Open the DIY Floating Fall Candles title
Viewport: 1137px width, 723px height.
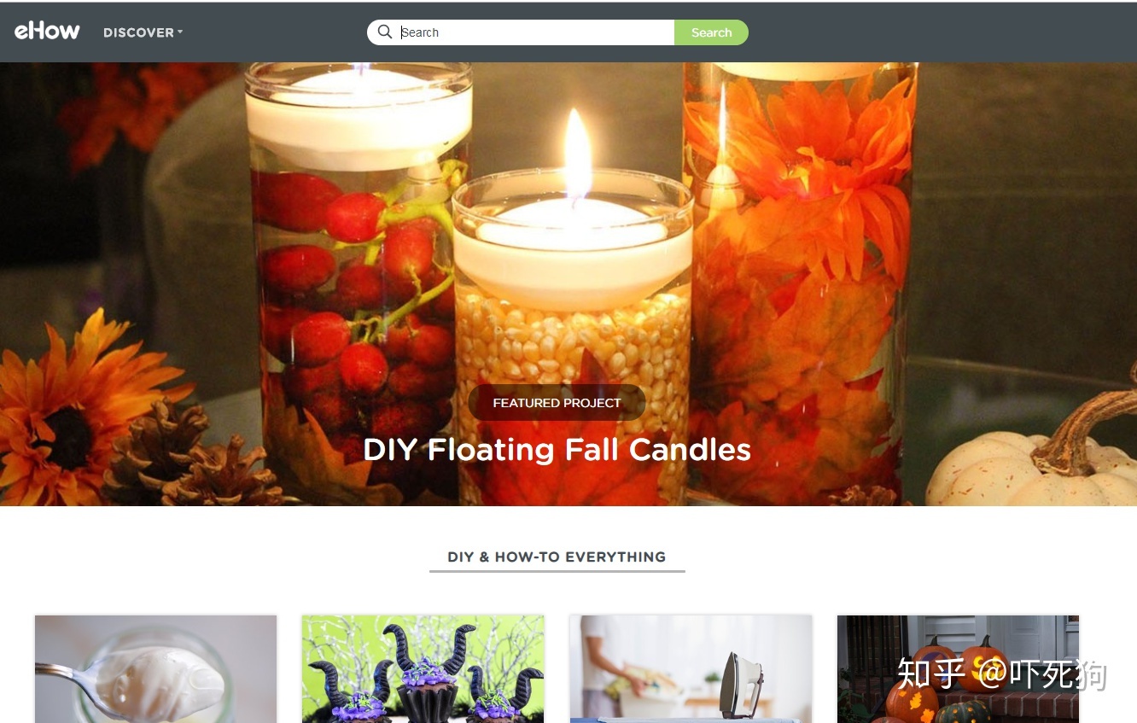point(557,450)
